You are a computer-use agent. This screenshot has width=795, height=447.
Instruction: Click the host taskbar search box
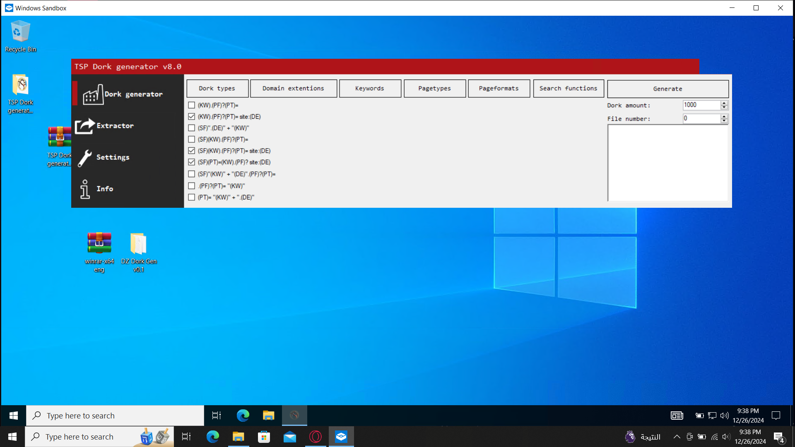[x=99, y=437]
